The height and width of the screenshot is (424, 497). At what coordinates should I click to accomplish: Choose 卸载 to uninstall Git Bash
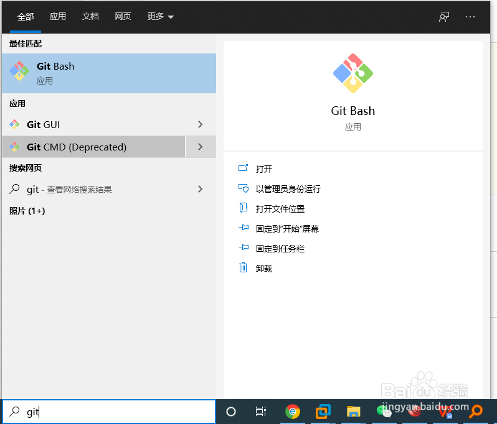(x=263, y=269)
